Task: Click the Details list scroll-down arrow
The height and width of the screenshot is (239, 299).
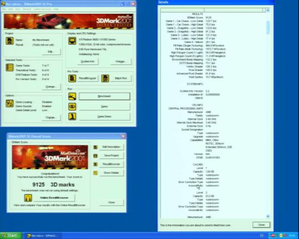Action: [x=268, y=216]
